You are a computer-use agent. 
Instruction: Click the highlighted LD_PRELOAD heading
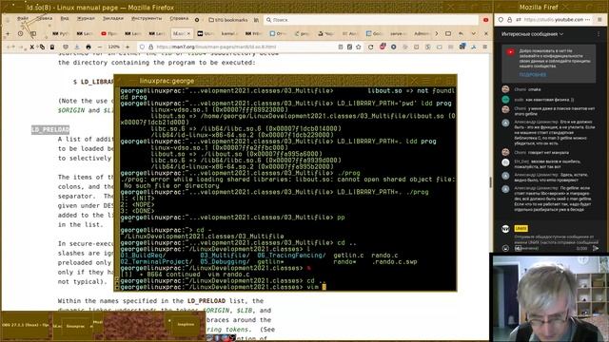click(50, 129)
